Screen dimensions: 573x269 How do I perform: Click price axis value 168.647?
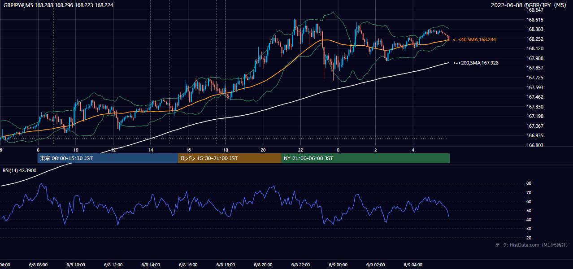(534, 10)
